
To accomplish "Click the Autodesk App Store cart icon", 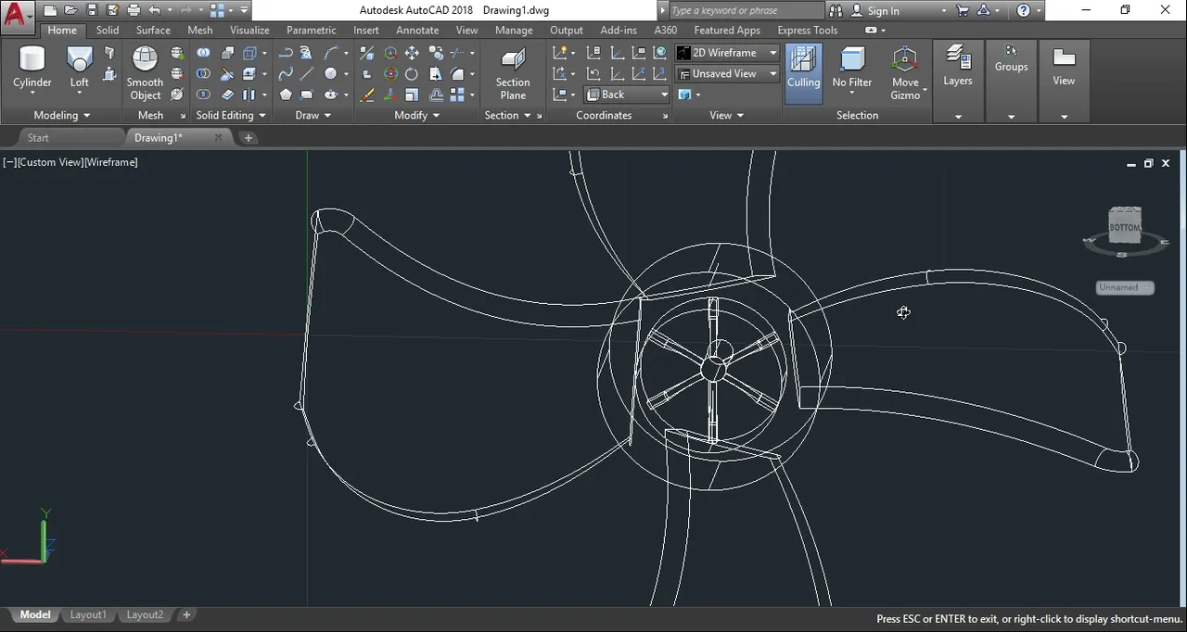I will pos(962,10).
